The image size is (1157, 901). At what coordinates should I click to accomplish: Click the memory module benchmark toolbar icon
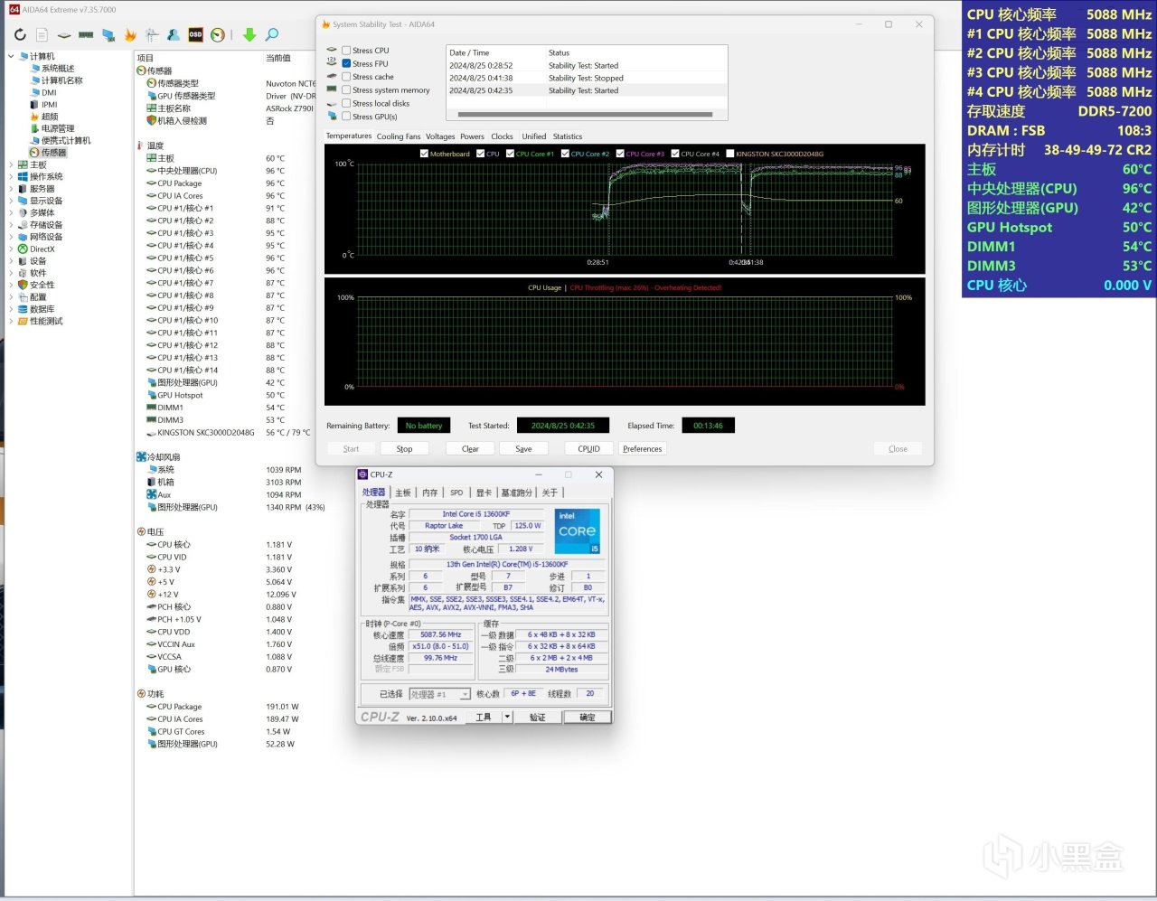tap(86, 35)
